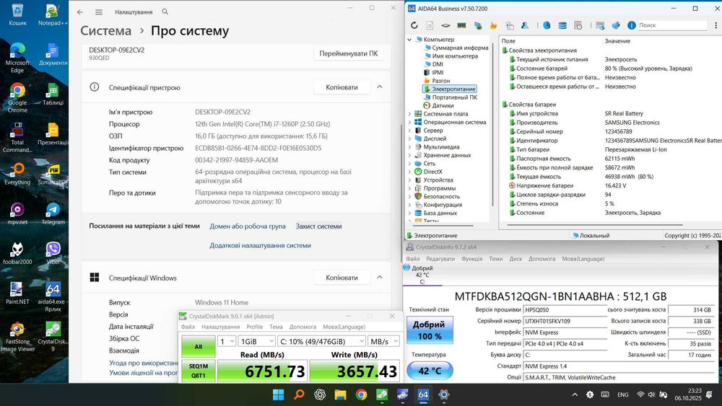
Task: Open Total Commander desktop shortcut
Action: tap(17, 138)
